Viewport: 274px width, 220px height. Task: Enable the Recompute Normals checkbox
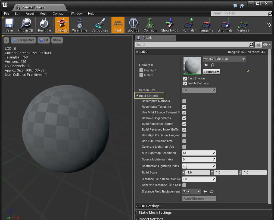tap(184, 101)
